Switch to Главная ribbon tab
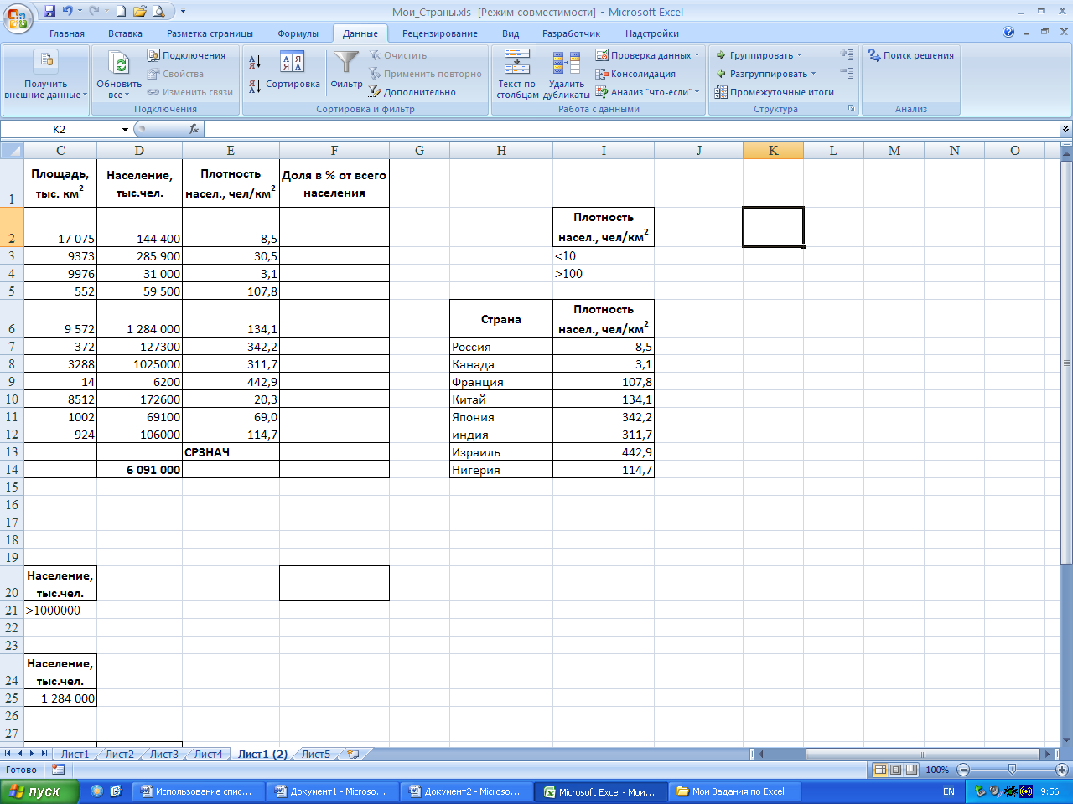 click(x=67, y=33)
